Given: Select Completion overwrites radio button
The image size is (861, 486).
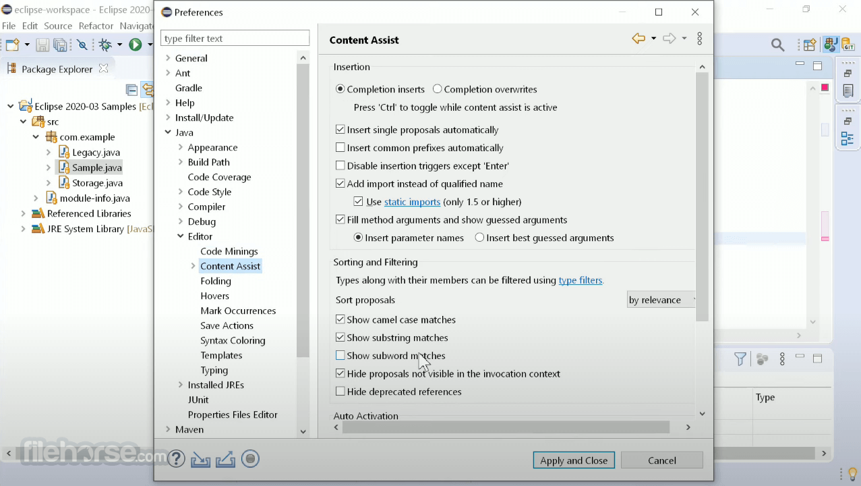Looking at the screenshot, I should [x=438, y=89].
